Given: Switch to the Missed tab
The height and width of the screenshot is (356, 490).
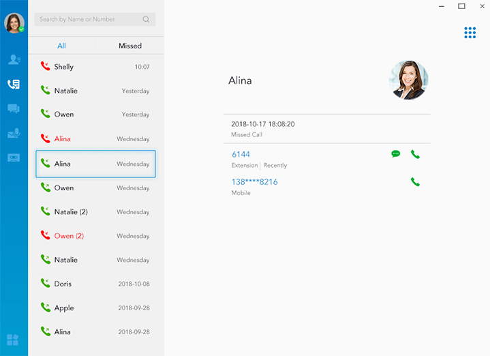Looking at the screenshot, I should [x=130, y=46].
